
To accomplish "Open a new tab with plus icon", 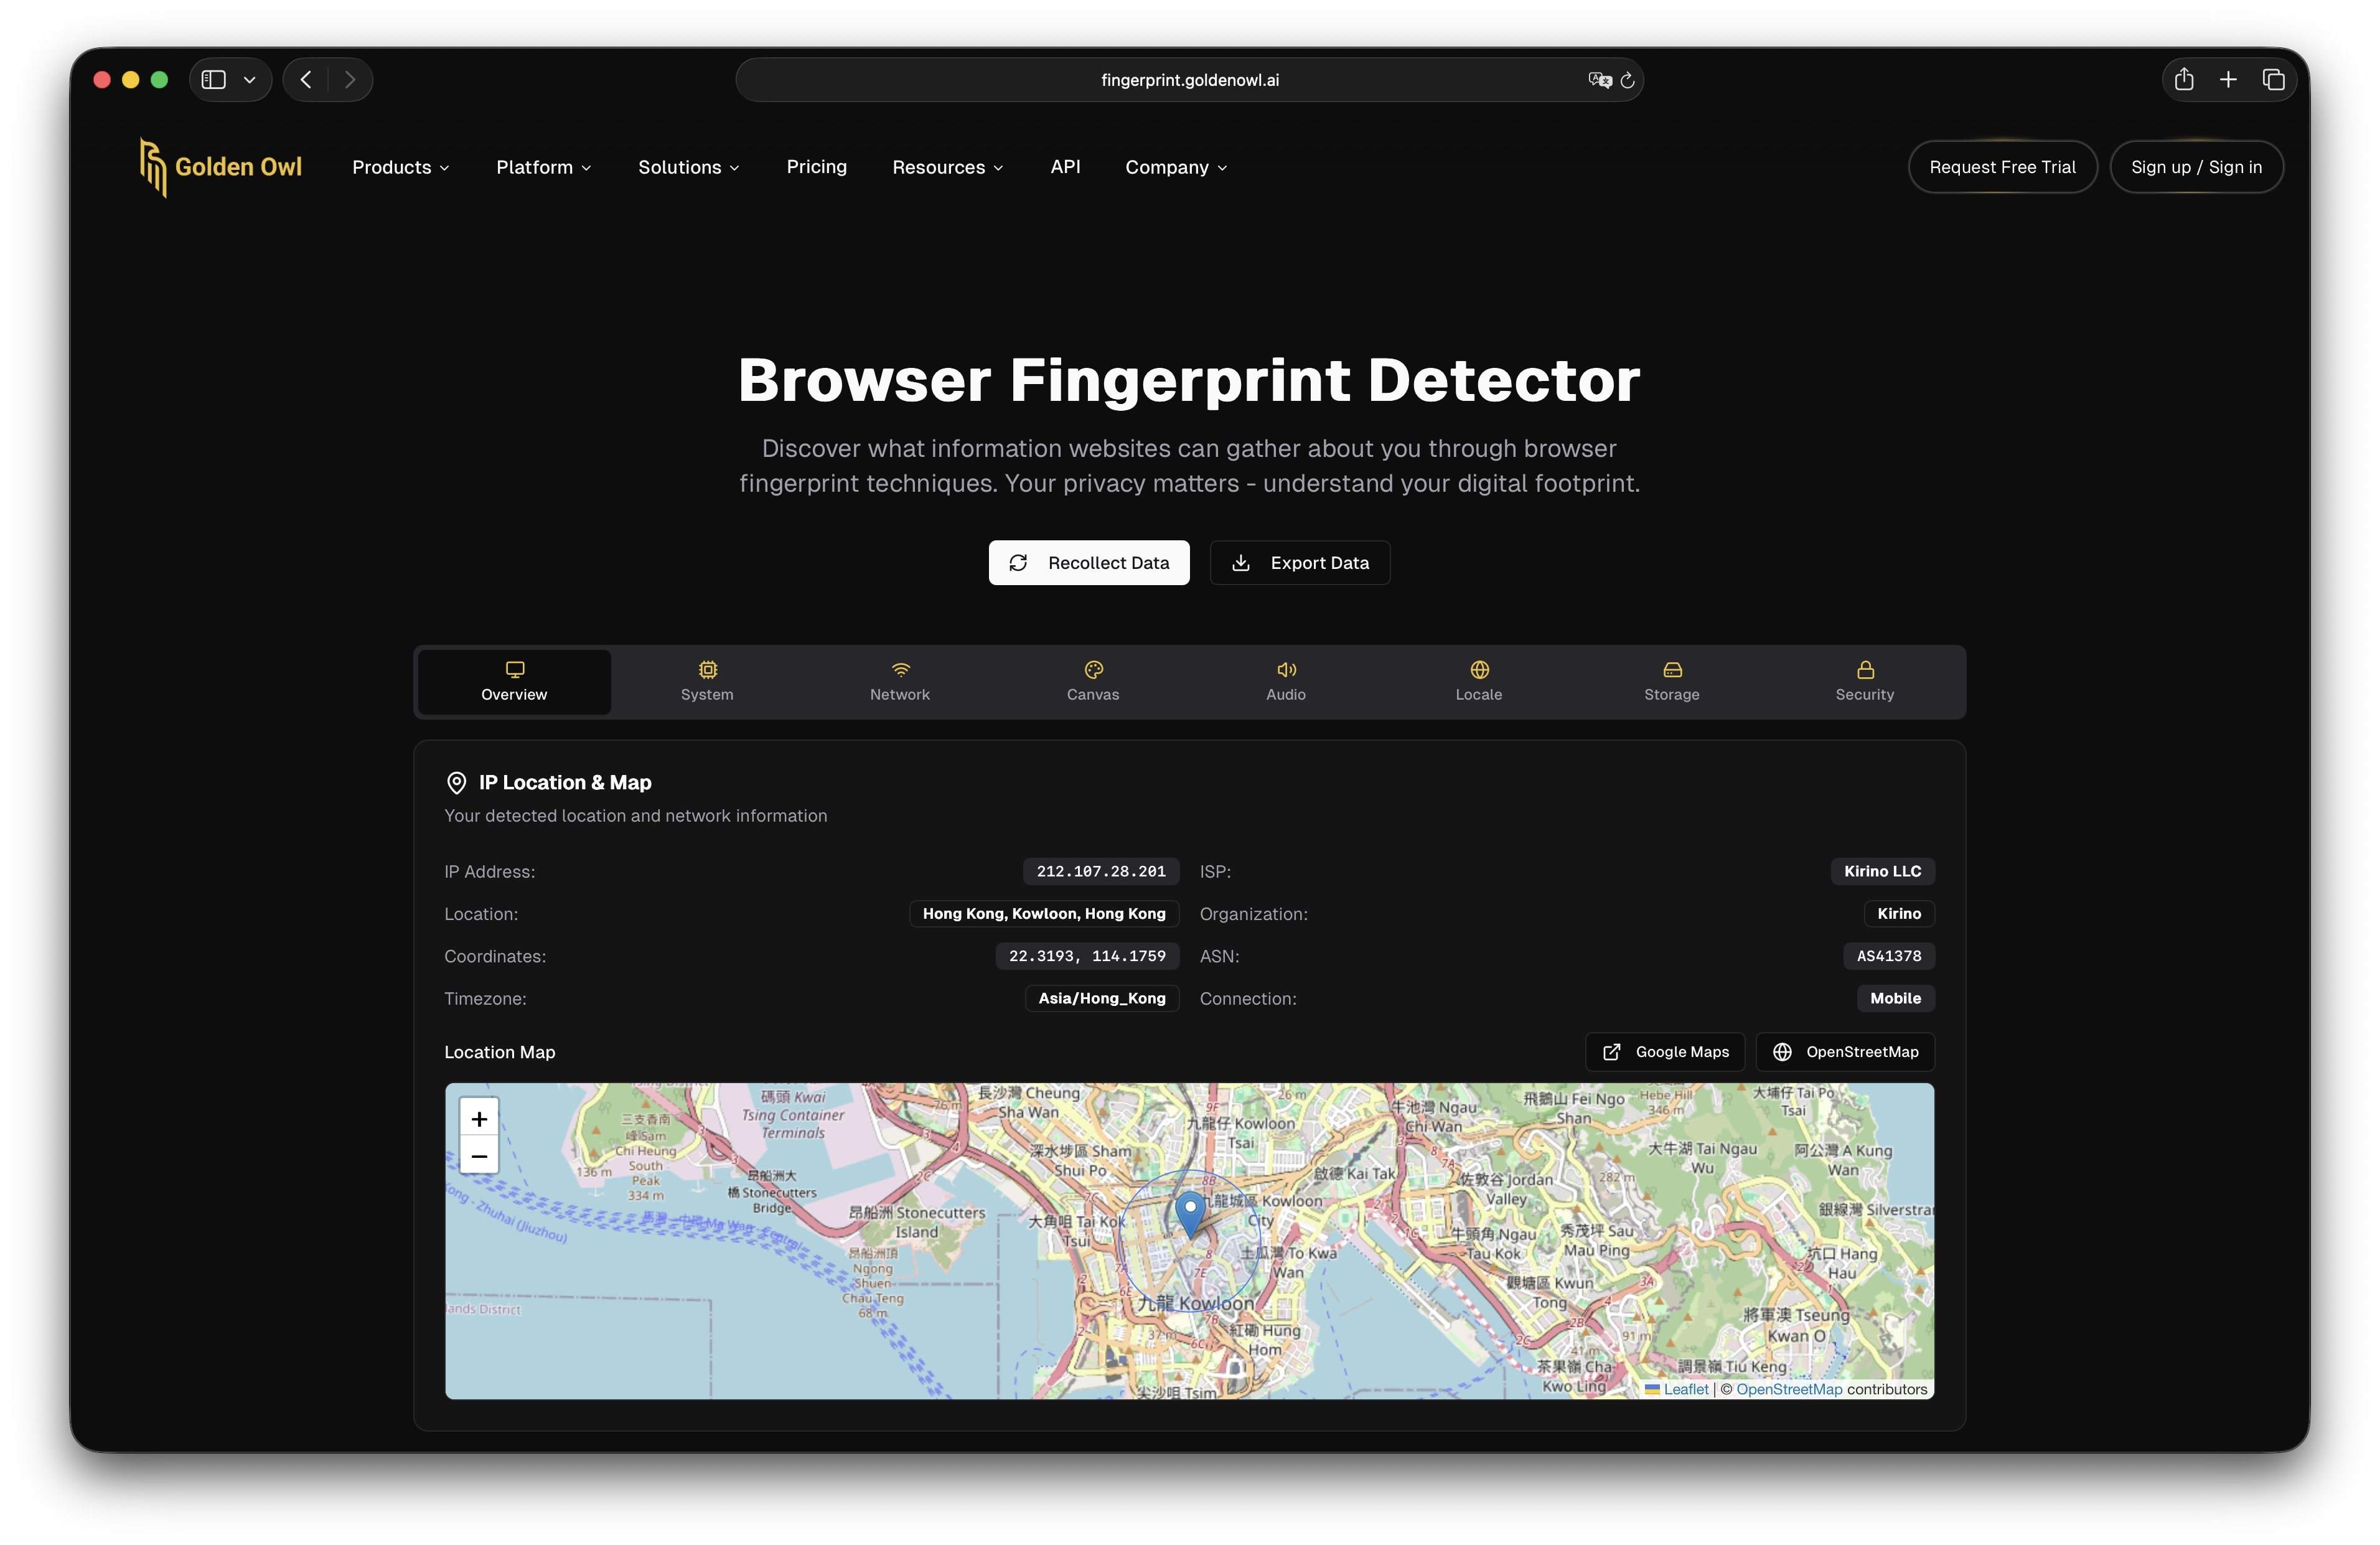I will [2228, 80].
